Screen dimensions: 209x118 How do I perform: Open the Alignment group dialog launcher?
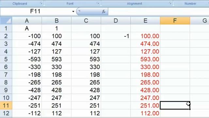[170, 3]
